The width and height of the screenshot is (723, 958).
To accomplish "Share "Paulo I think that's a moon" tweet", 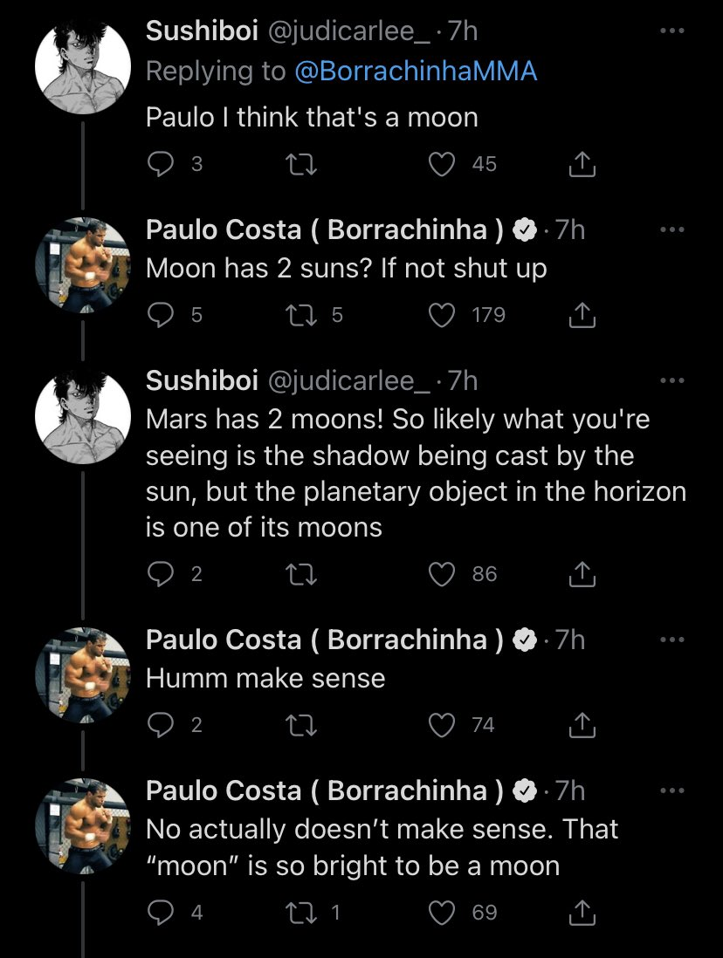I will pos(582,165).
